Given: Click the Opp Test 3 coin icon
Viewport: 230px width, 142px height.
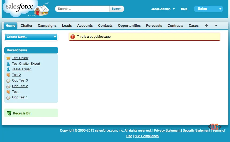Looking at the screenshot, I should pos(8,80).
